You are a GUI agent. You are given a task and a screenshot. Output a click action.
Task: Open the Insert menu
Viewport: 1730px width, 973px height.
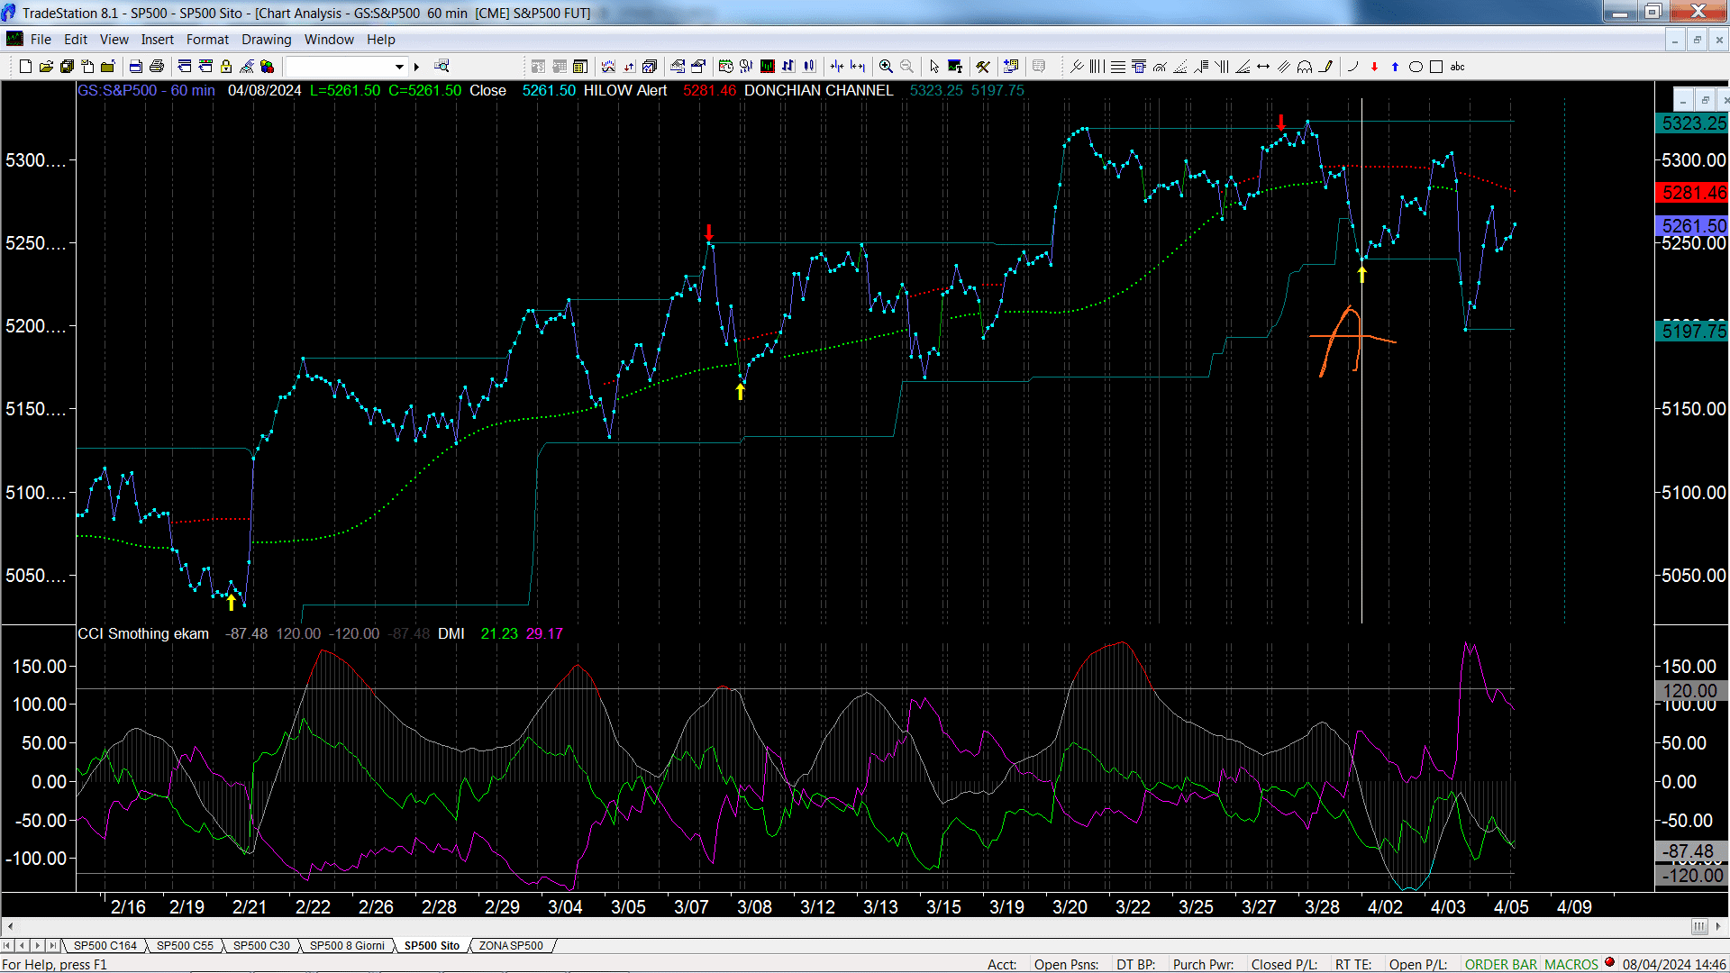(157, 40)
